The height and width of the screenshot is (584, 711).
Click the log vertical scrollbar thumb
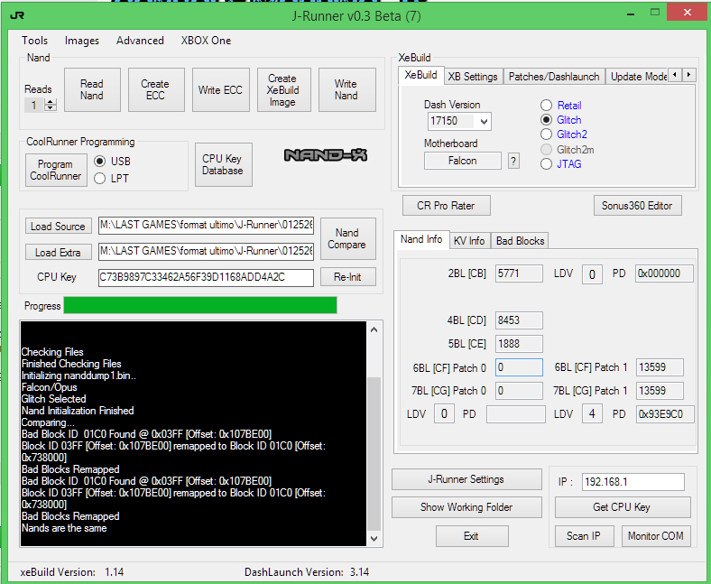[x=374, y=454]
